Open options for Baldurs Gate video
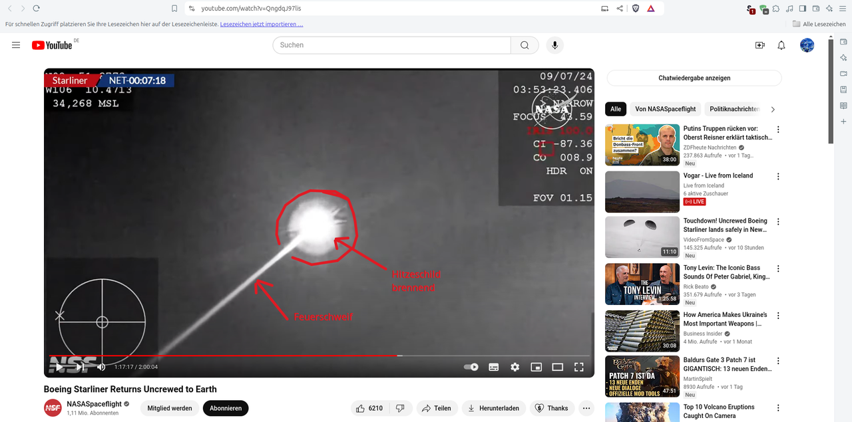This screenshot has height=422, width=852. click(x=778, y=362)
